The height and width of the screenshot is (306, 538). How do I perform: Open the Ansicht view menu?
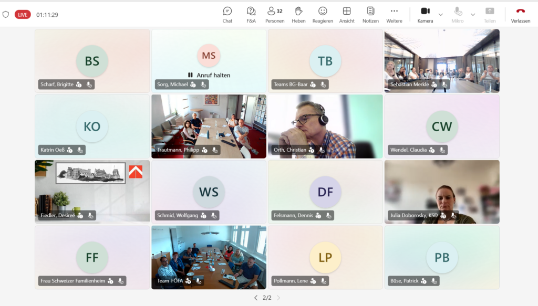point(347,15)
